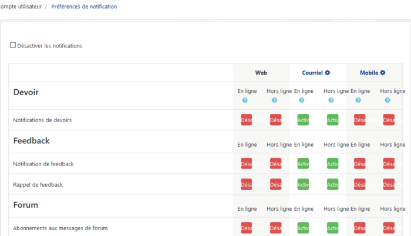Image resolution: width=411 pixels, height=236 pixels.
Task: Open Préférences de notification breadcrumb link
Action: (x=84, y=6)
